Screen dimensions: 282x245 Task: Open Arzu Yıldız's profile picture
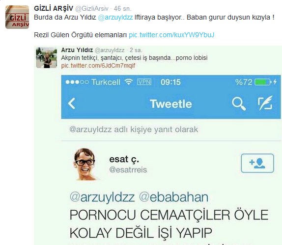(x=46, y=57)
